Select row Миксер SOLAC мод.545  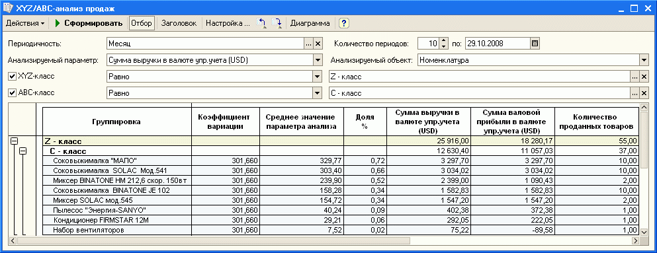[x=341, y=200]
